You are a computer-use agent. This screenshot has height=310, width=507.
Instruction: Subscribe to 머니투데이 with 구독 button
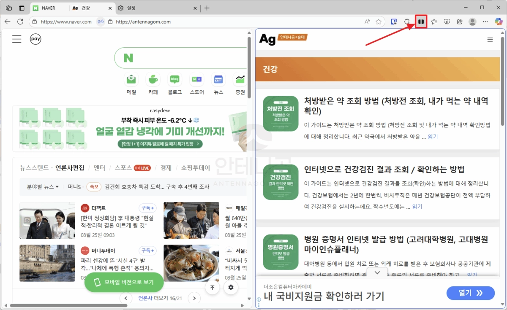(147, 251)
